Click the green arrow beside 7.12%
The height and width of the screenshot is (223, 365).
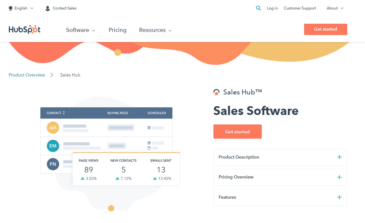point(117,178)
